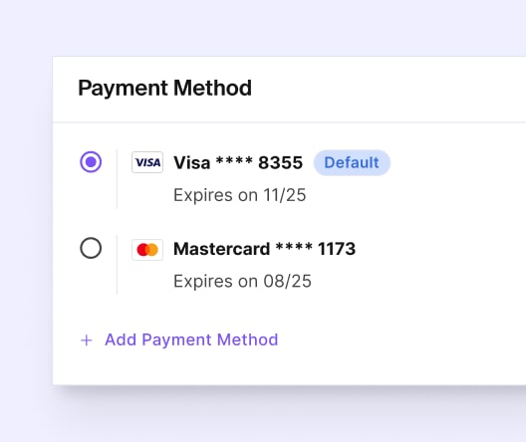
Task: Click the horizontal line under Payment Method heading
Action: coord(289,122)
